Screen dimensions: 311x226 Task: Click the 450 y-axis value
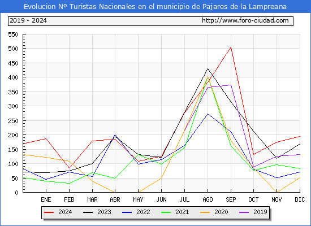click(14, 63)
